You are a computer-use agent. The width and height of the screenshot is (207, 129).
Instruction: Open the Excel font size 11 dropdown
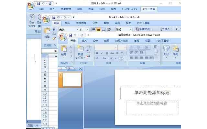(x=87, y=30)
